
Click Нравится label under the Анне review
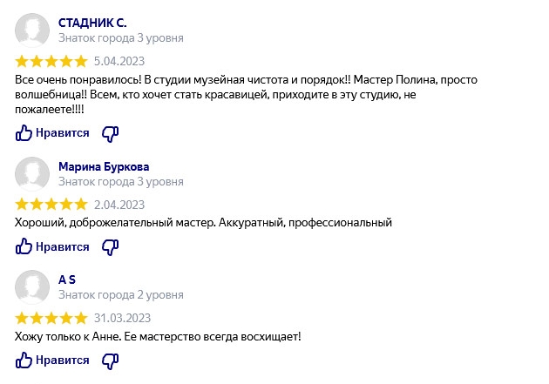[63, 360]
